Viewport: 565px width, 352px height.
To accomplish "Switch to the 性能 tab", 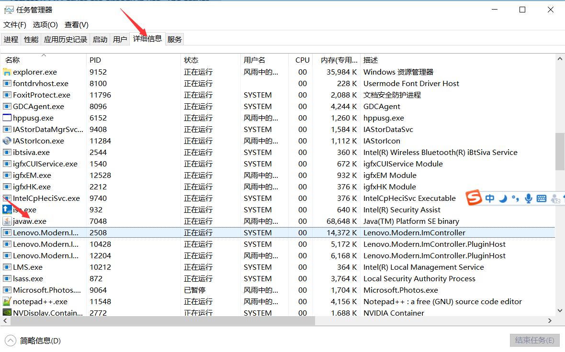I will (x=31, y=39).
